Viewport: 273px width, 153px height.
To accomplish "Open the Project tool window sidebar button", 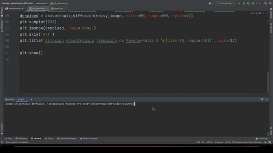I will [x=2, y=12].
